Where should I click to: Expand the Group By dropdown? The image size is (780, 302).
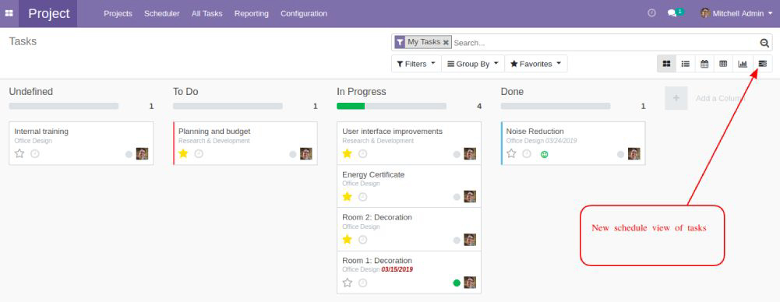tap(473, 64)
